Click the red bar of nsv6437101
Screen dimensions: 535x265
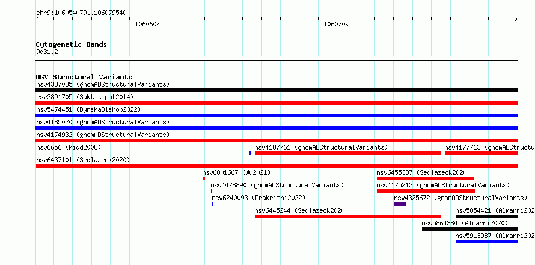pyautogui.click(x=277, y=166)
